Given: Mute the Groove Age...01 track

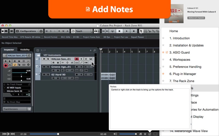Looking at the screenshot, I should (44, 67).
